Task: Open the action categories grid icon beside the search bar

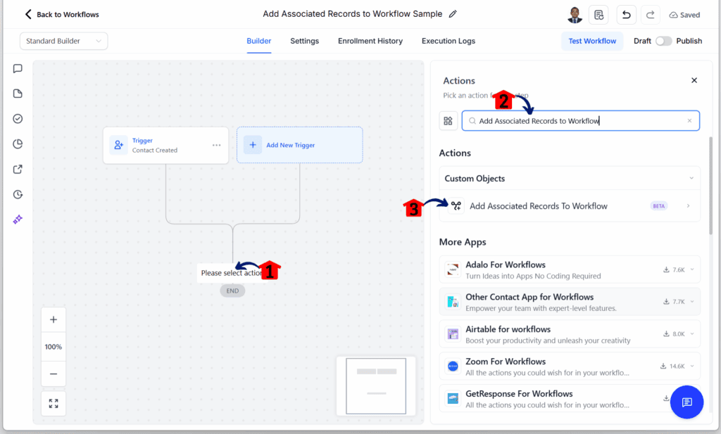Action: click(449, 120)
